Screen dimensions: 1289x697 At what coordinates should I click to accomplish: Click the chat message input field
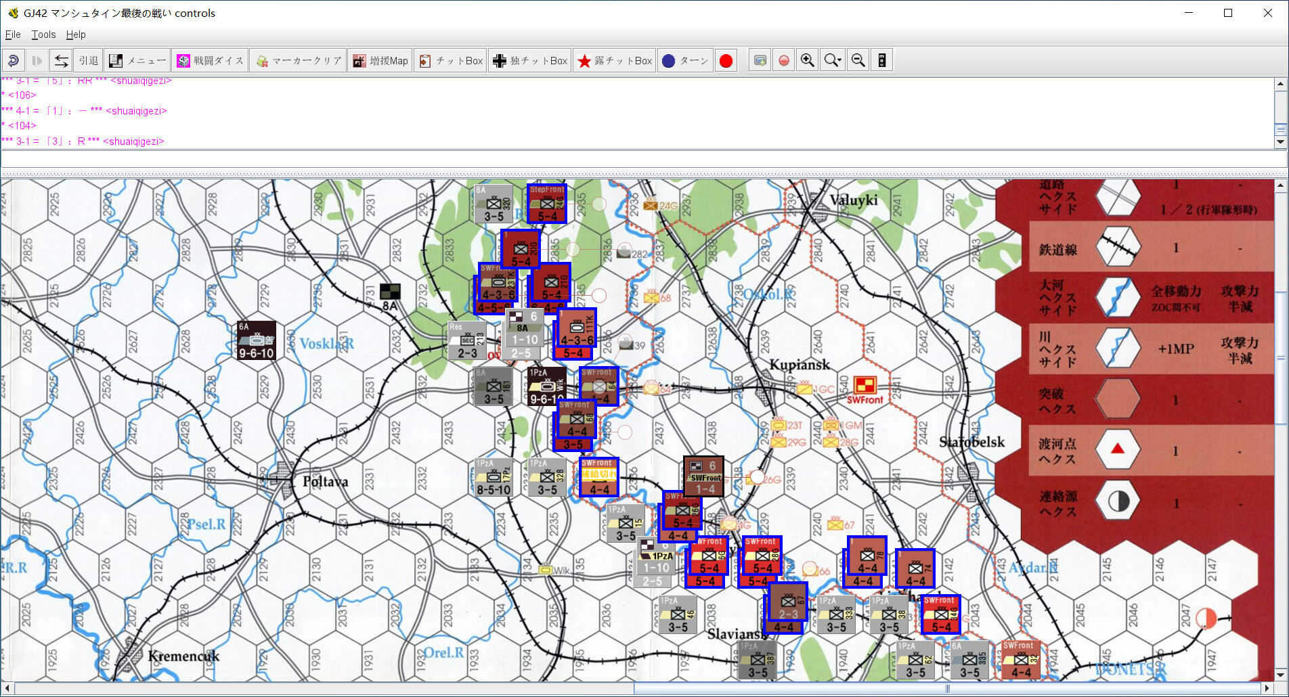[x=643, y=159]
